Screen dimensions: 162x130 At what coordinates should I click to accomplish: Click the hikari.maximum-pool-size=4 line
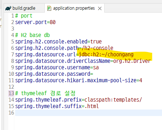click(79, 80)
